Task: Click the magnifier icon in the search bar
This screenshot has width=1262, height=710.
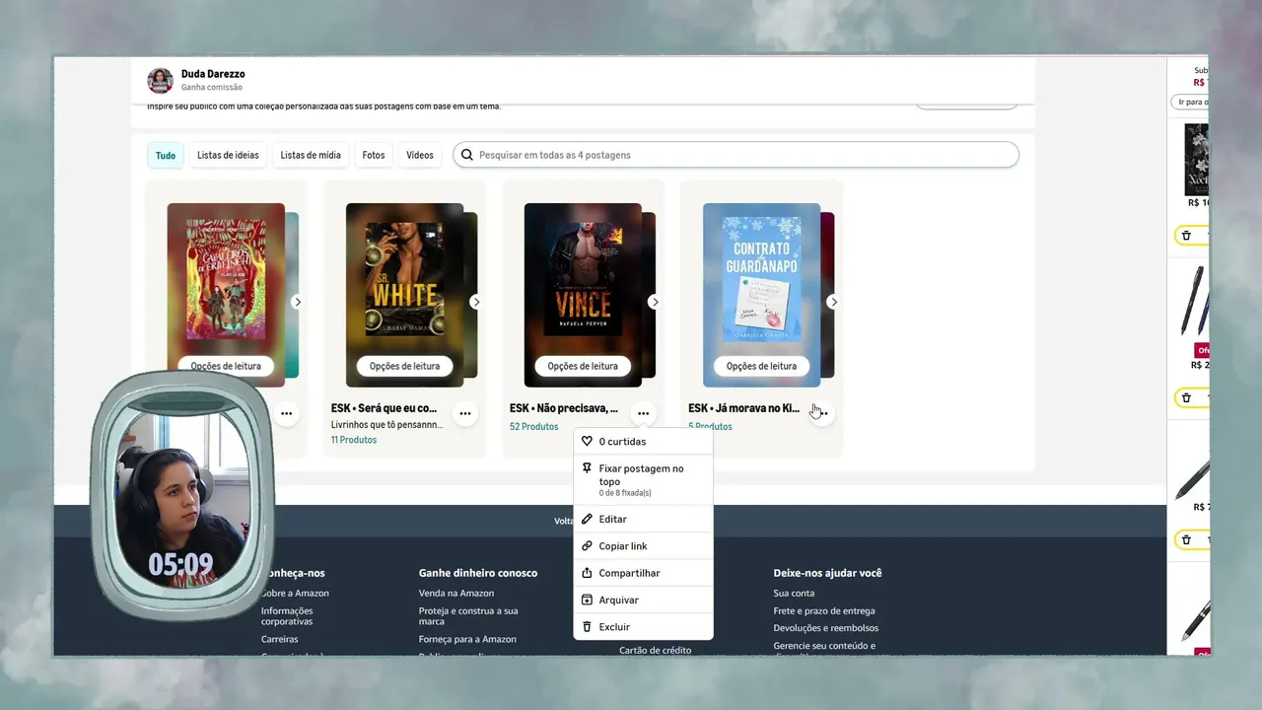Action: pyautogui.click(x=466, y=155)
